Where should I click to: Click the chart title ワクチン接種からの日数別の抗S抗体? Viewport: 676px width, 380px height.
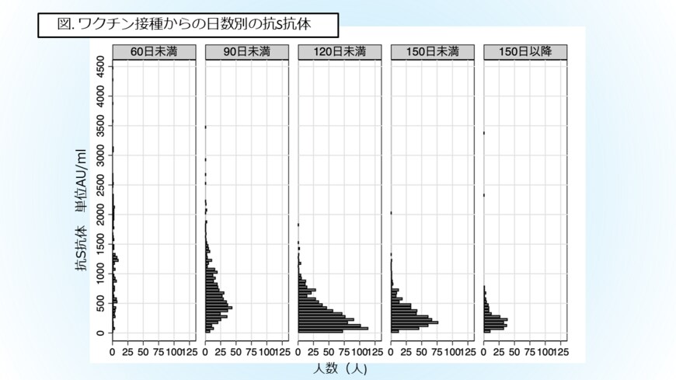pyautogui.click(x=186, y=24)
